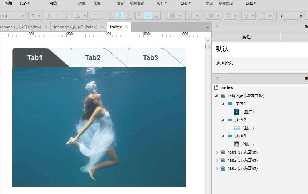Viewport: 308px width, 194px height.
Task: Click the Tab3 button on canvas
Action: point(151,58)
